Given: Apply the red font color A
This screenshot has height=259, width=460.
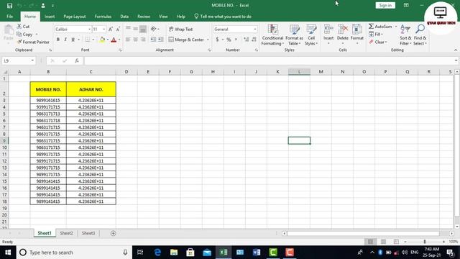Looking at the screenshot, I should point(114,40).
